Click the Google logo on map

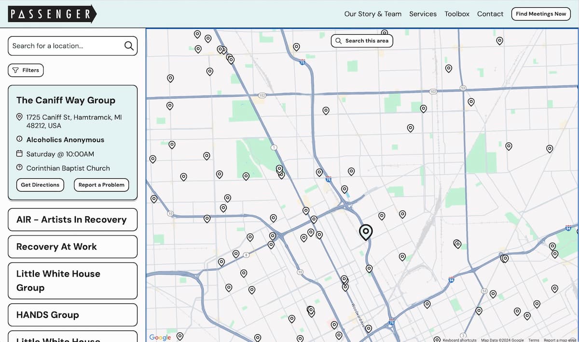point(160,337)
